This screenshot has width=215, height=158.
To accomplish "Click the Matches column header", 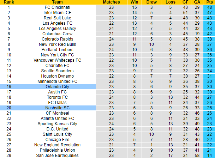I will tap(111, 2).
